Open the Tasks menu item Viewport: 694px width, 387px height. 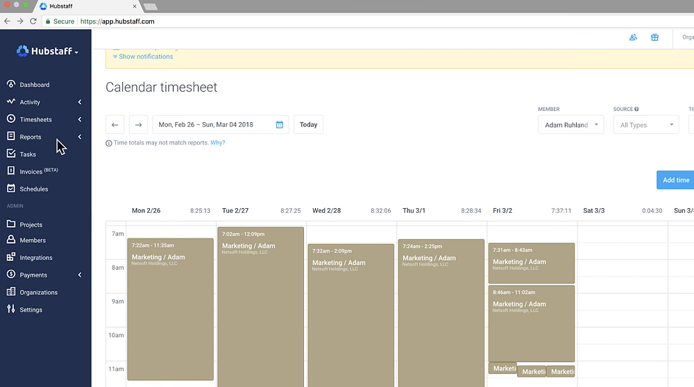point(28,155)
